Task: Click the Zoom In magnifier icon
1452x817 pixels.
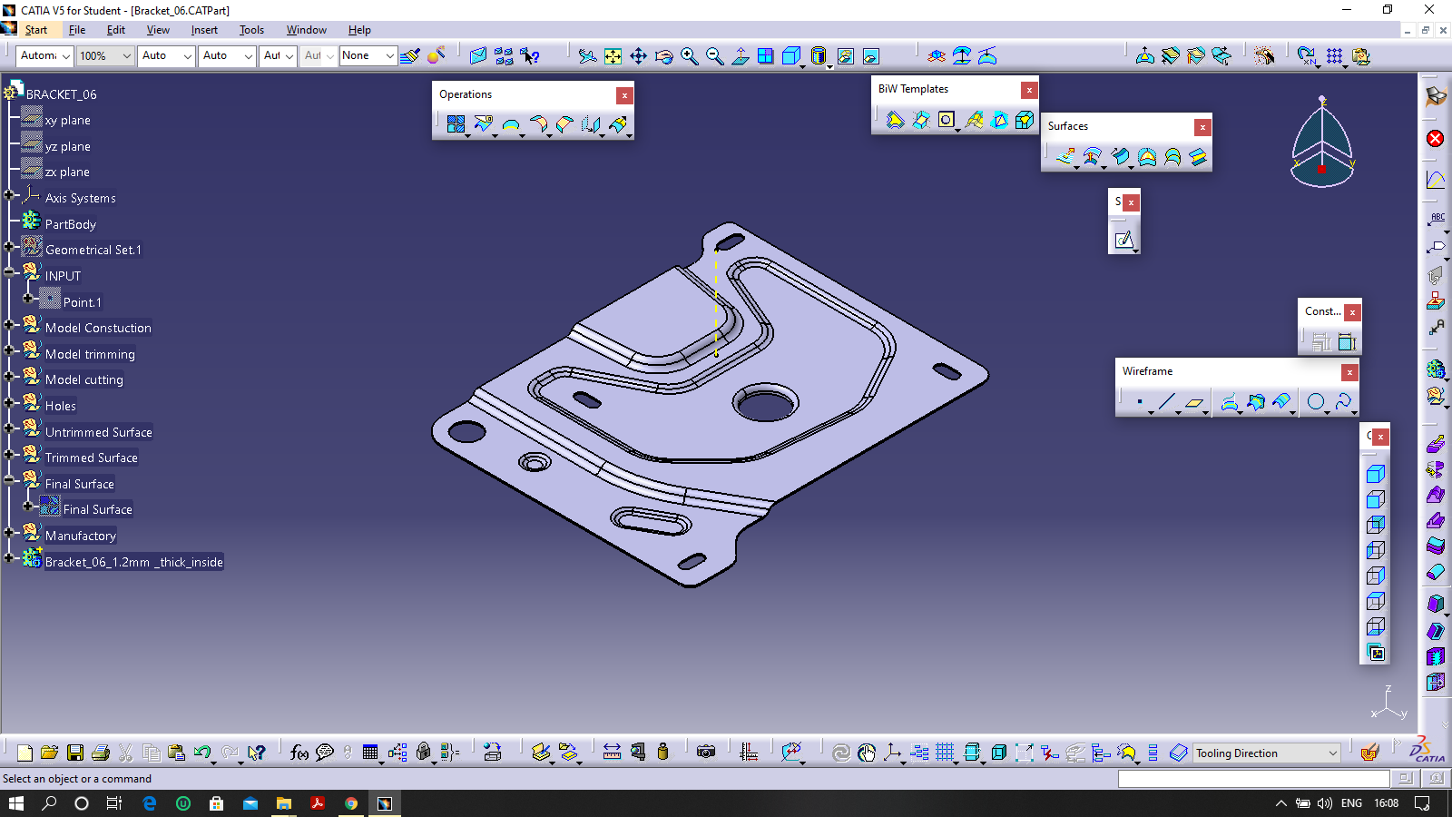Action: pyautogui.click(x=690, y=56)
